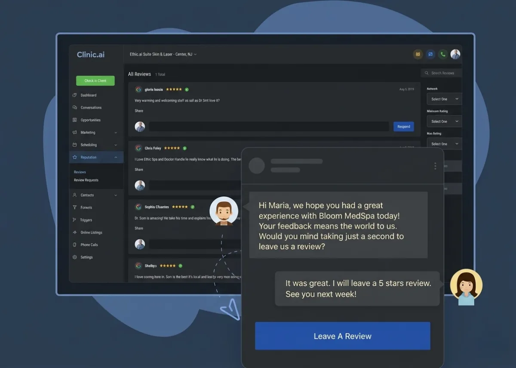
Task: Click the Dashboard sidebar icon
Action: click(75, 95)
